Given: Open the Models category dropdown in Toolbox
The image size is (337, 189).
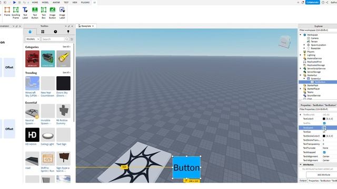Looking at the screenshot, I should [x=33, y=39].
